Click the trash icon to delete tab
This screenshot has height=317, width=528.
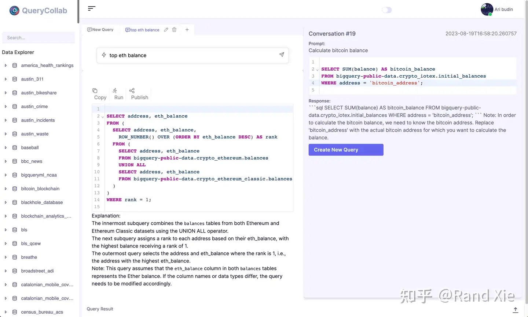[175, 30]
